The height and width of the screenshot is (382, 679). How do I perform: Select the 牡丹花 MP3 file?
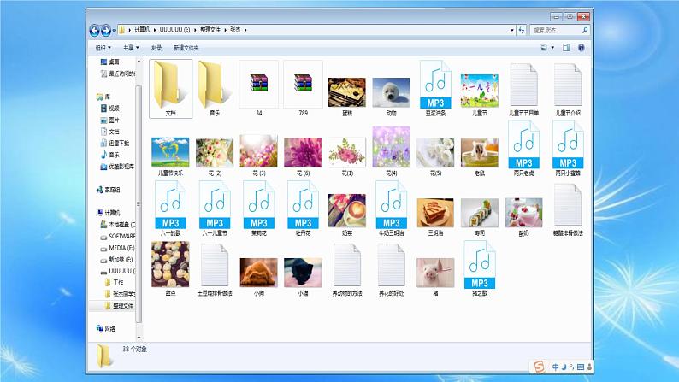click(x=303, y=209)
